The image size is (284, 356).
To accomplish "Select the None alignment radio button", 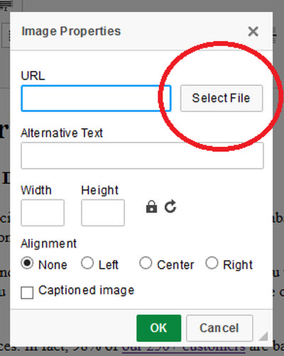I will pyautogui.click(x=27, y=263).
